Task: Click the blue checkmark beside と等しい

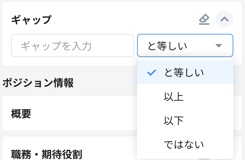Action: [151, 72]
